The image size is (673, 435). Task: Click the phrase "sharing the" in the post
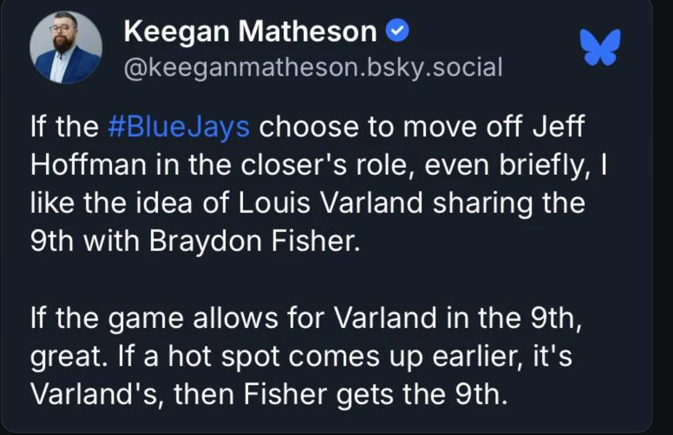[509, 203]
